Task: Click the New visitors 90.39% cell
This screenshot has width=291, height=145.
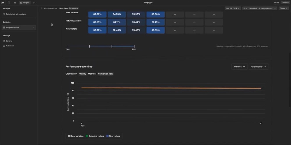Action: (x=97, y=30)
